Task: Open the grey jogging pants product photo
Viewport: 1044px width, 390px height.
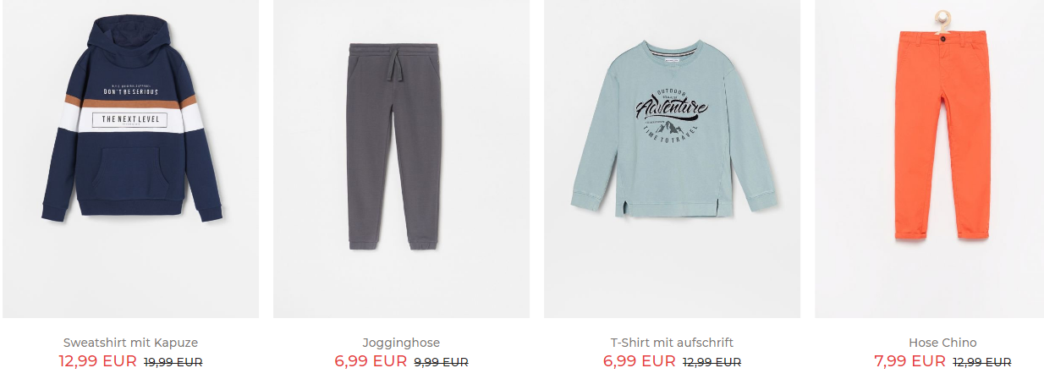Action: pyautogui.click(x=401, y=159)
